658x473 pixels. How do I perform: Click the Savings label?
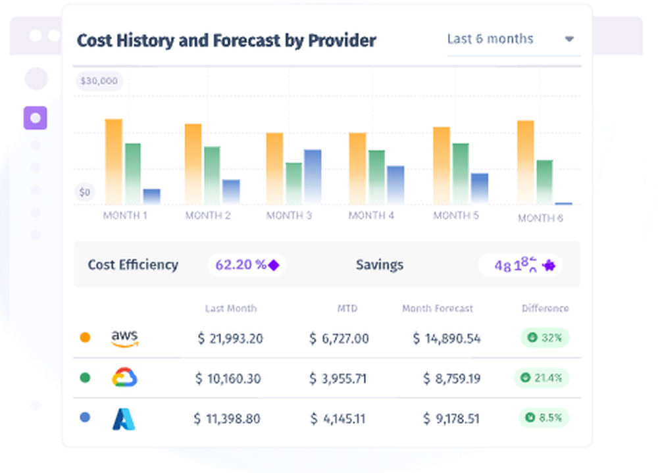(380, 265)
